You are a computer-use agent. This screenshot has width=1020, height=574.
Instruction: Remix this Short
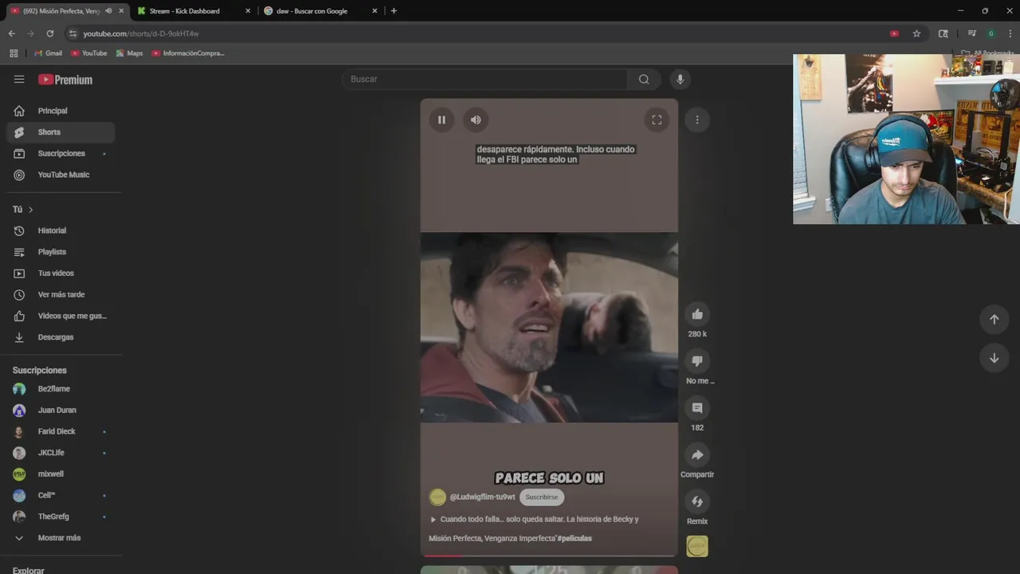pos(697,501)
